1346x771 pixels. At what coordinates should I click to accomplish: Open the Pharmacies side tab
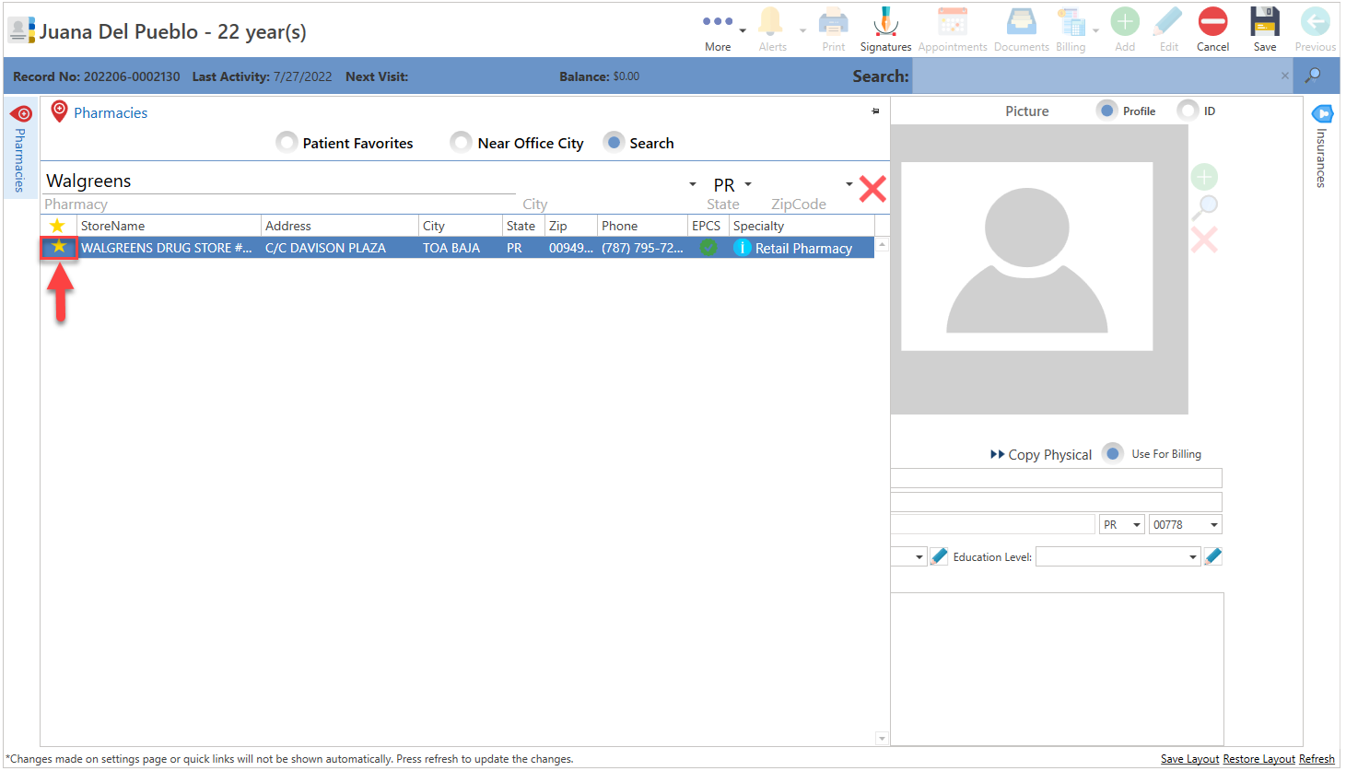tap(20, 147)
